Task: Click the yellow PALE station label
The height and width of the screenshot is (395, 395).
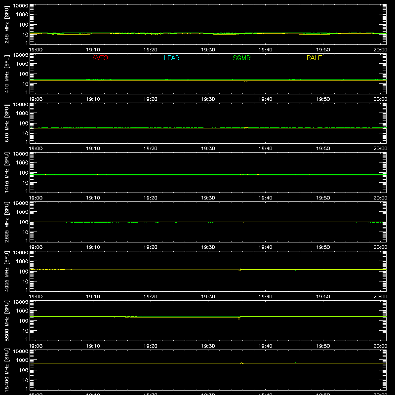Action: (x=314, y=58)
